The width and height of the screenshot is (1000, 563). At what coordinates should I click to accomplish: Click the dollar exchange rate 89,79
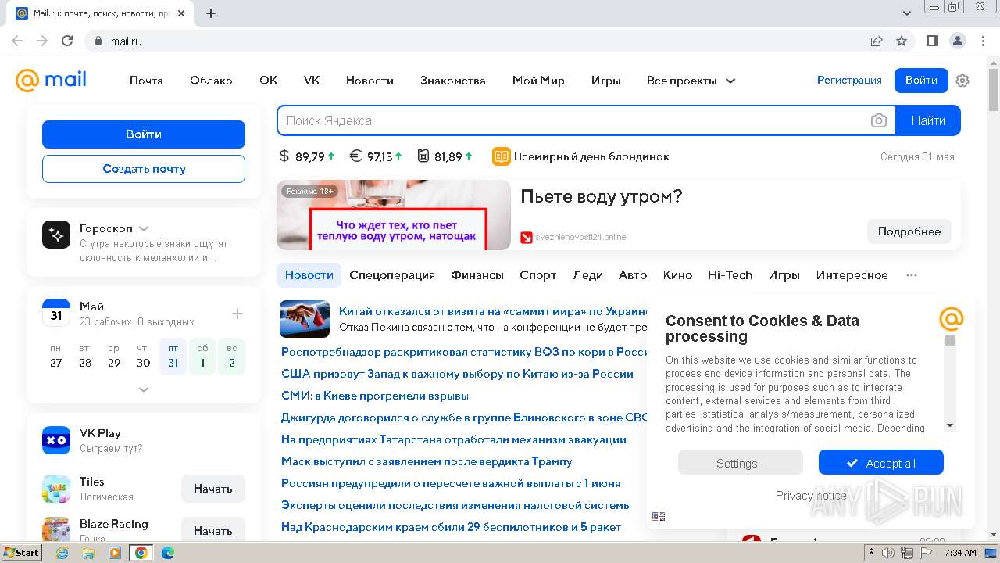(x=307, y=156)
